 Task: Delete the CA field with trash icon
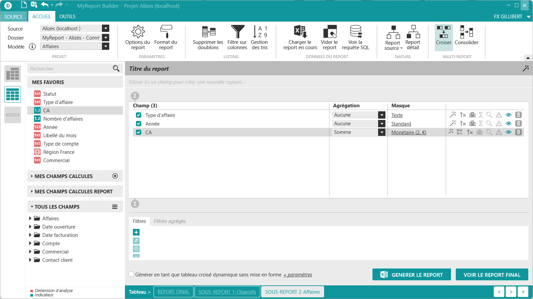click(x=518, y=132)
